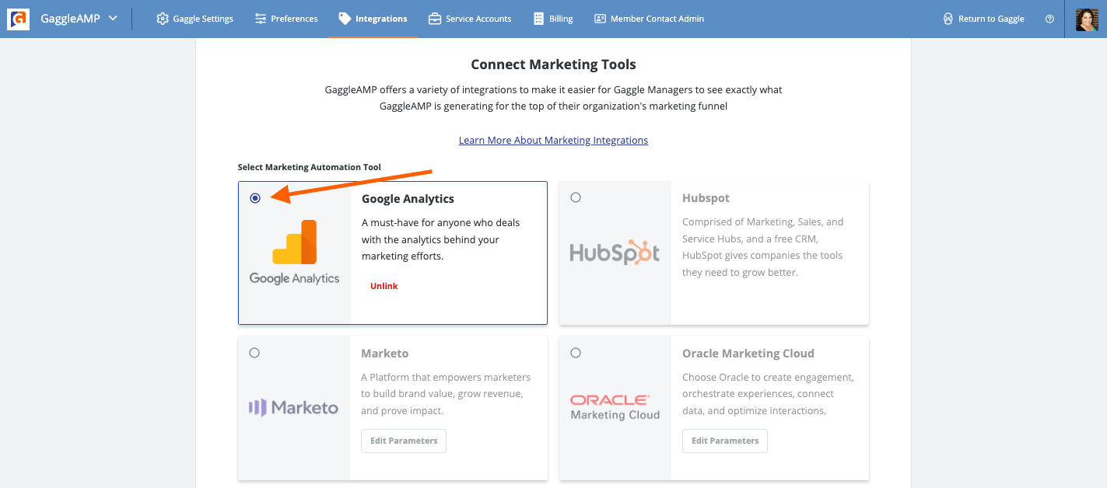Open Learn More About Marketing Integrations link
1107x488 pixels.
pos(553,141)
